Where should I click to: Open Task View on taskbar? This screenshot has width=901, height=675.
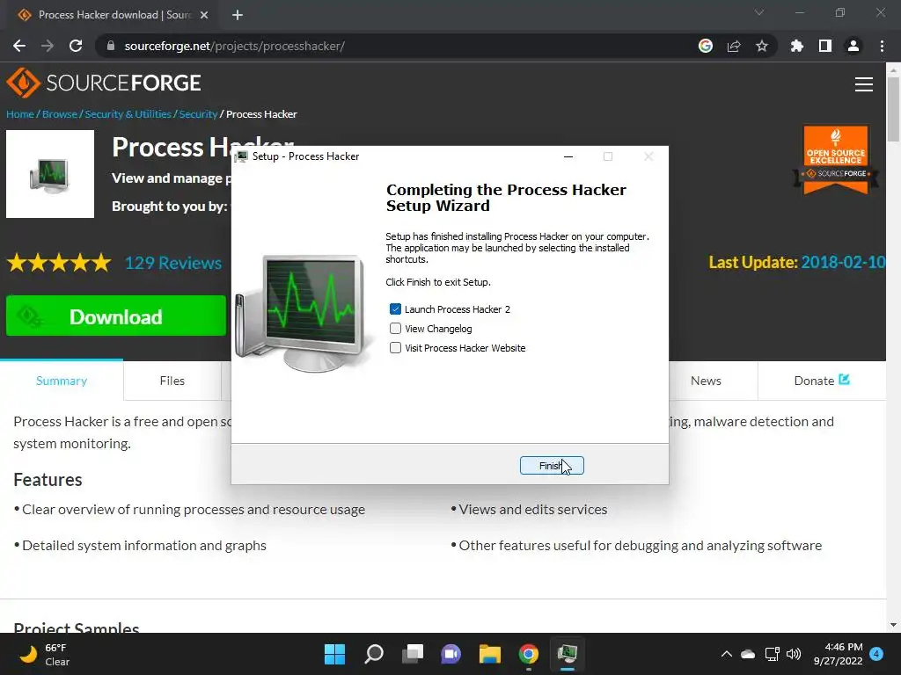(412, 654)
